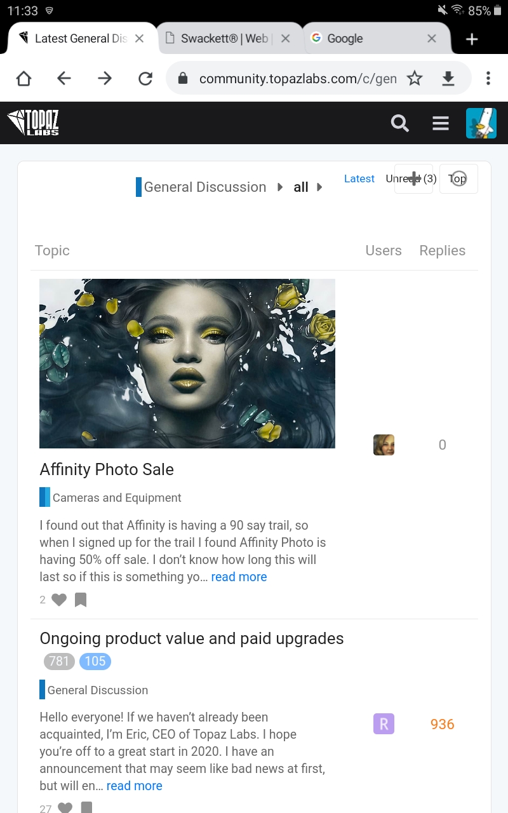Click the Topaz Labs logo
The height and width of the screenshot is (813, 508).
(x=33, y=123)
